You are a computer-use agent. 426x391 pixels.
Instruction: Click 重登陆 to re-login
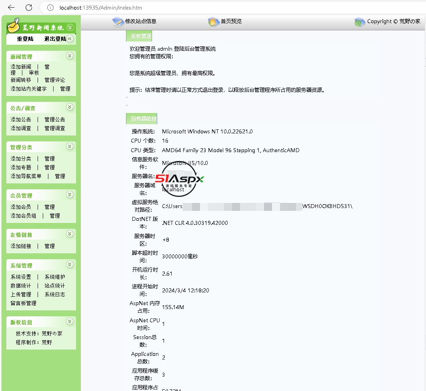click(25, 39)
